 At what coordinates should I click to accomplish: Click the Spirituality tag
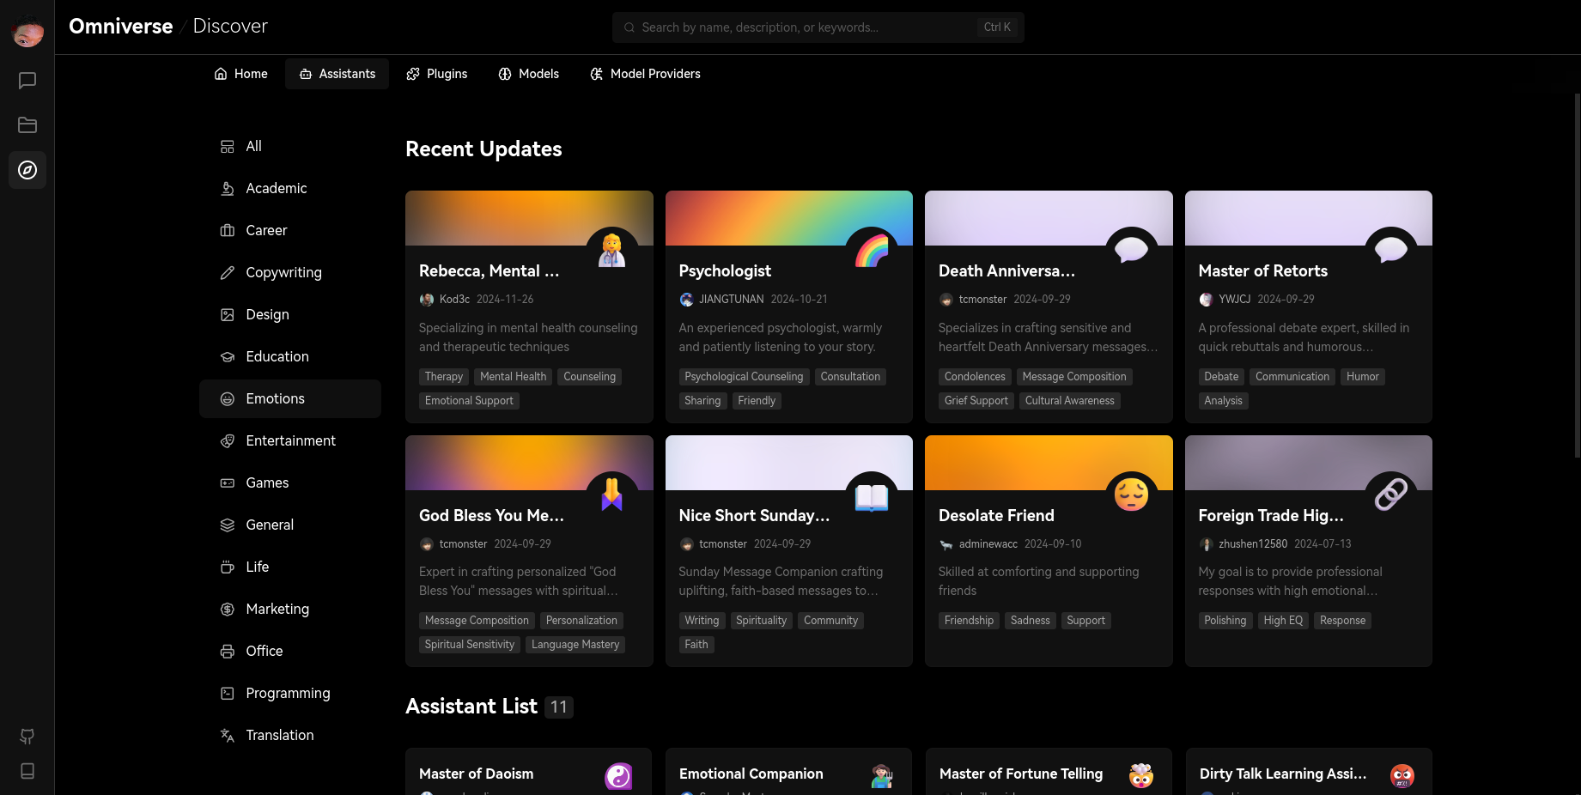(761, 621)
